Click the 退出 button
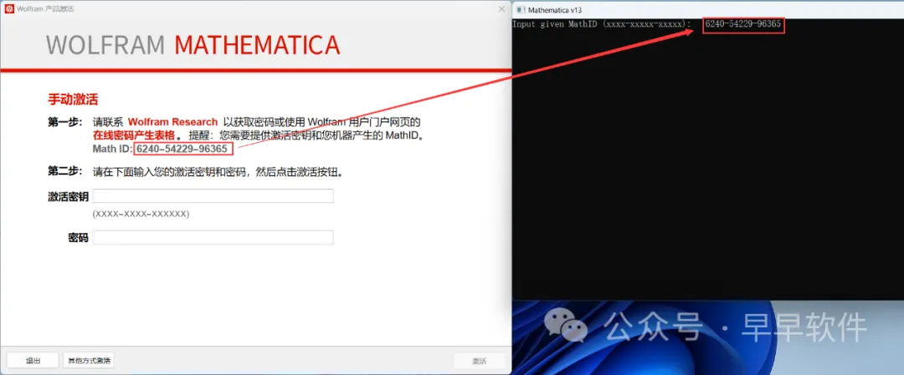Image resolution: width=904 pixels, height=375 pixels. click(x=33, y=361)
